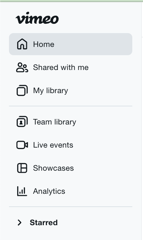Open the Team library page
Viewport: 143px width, 240px height.
[71, 122]
